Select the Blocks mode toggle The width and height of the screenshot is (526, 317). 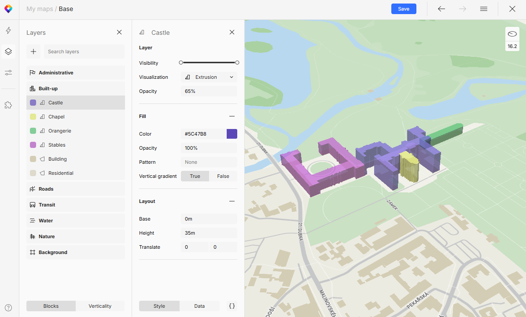(51, 306)
